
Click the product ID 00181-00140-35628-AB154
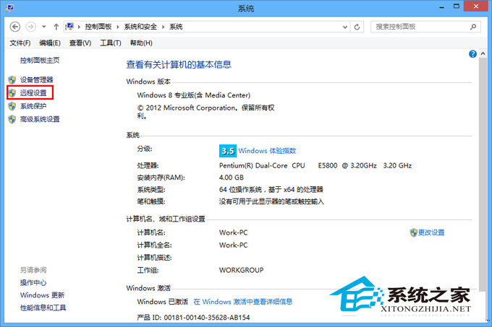(207, 318)
